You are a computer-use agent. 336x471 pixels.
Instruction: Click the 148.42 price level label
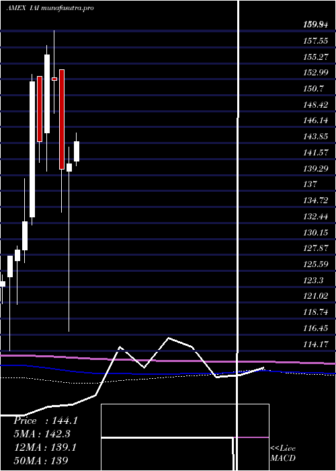(x=315, y=104)
